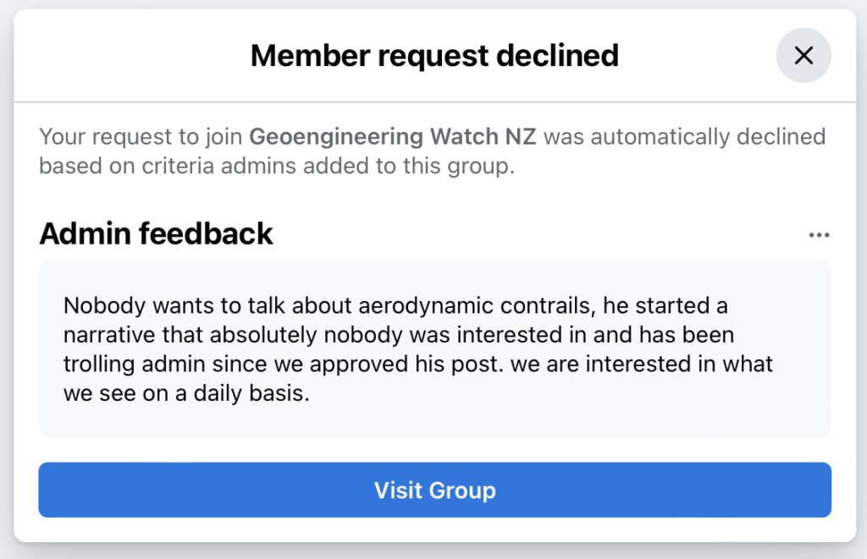Click the 'automatically declined' explanation text

pyautogui.click(x=684, y=136)
